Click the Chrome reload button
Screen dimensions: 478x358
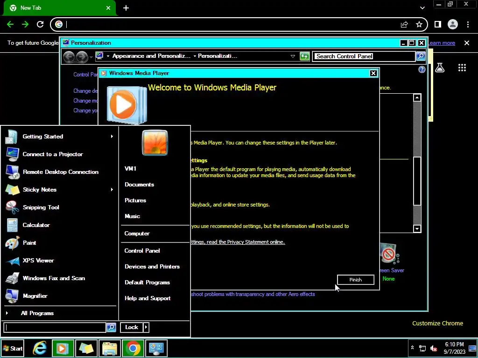pyautogui.click(x=40, y=24)
